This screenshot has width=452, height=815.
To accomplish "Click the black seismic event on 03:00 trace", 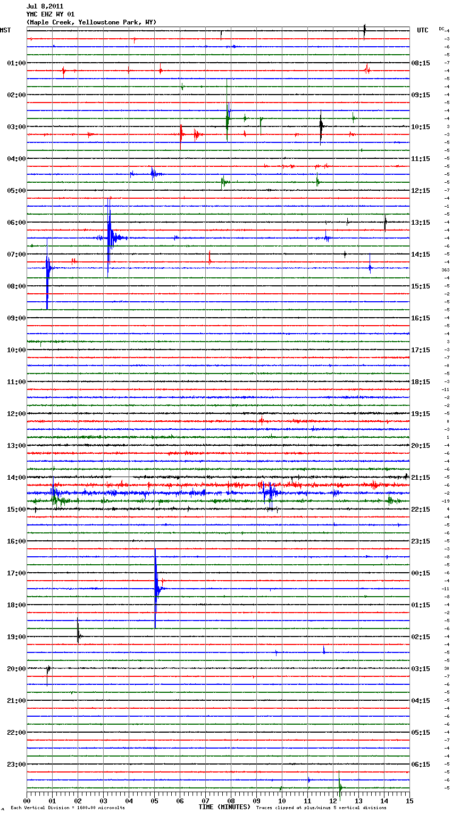I will pyautogui.click(x=321, y=127).
